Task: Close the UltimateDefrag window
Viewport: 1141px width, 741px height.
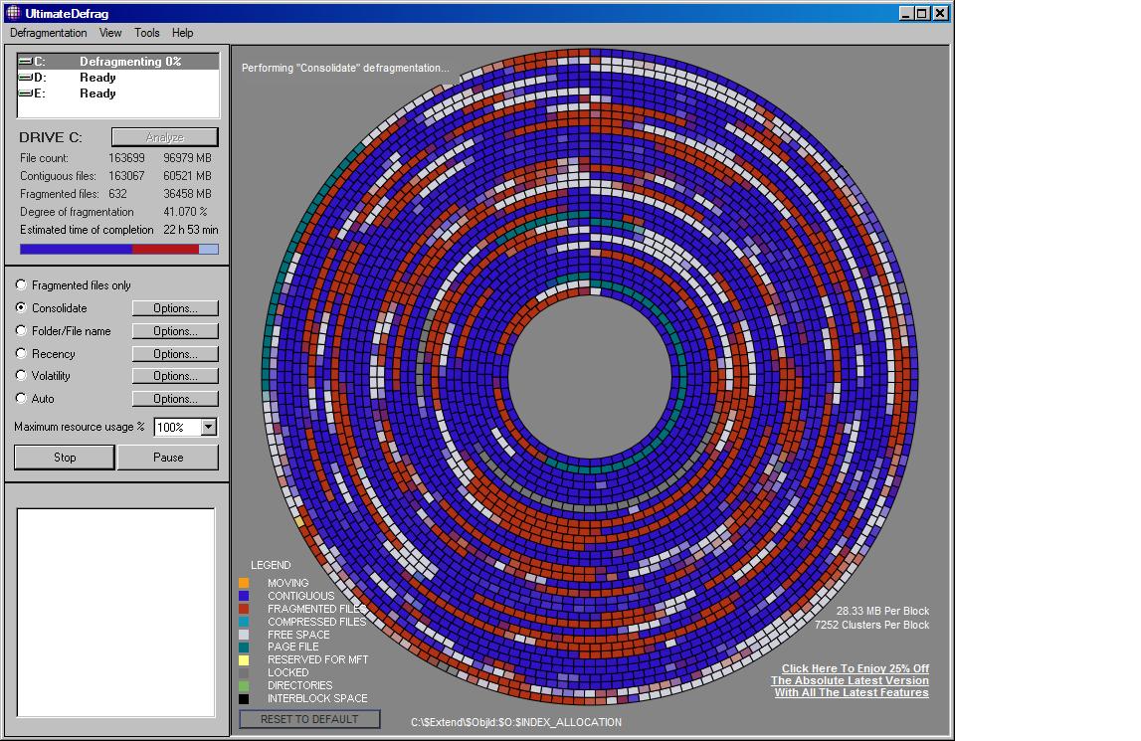Action: 940,13
